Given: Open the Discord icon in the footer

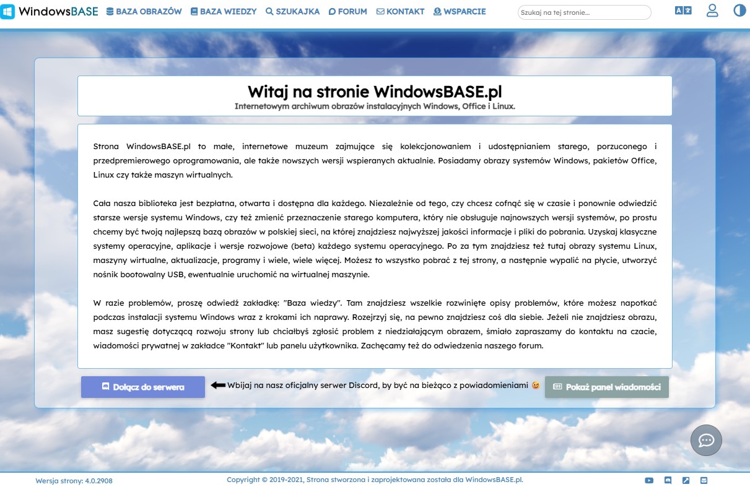Looking at the screenshot, I should pyautogui.click(x=668, y=480).
